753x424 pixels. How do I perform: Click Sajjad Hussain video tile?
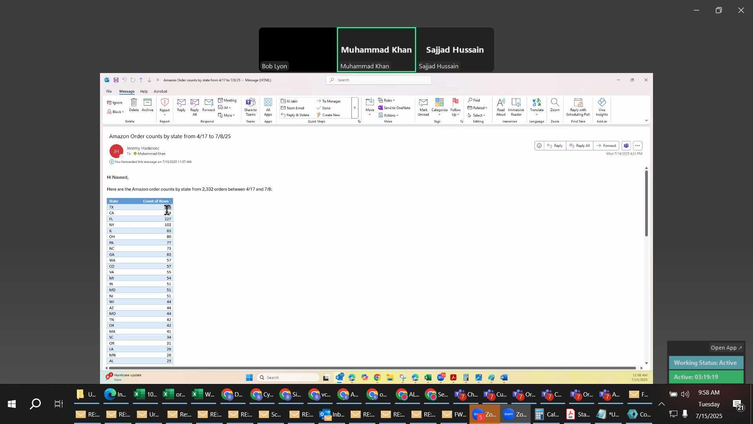click(455, 50)
